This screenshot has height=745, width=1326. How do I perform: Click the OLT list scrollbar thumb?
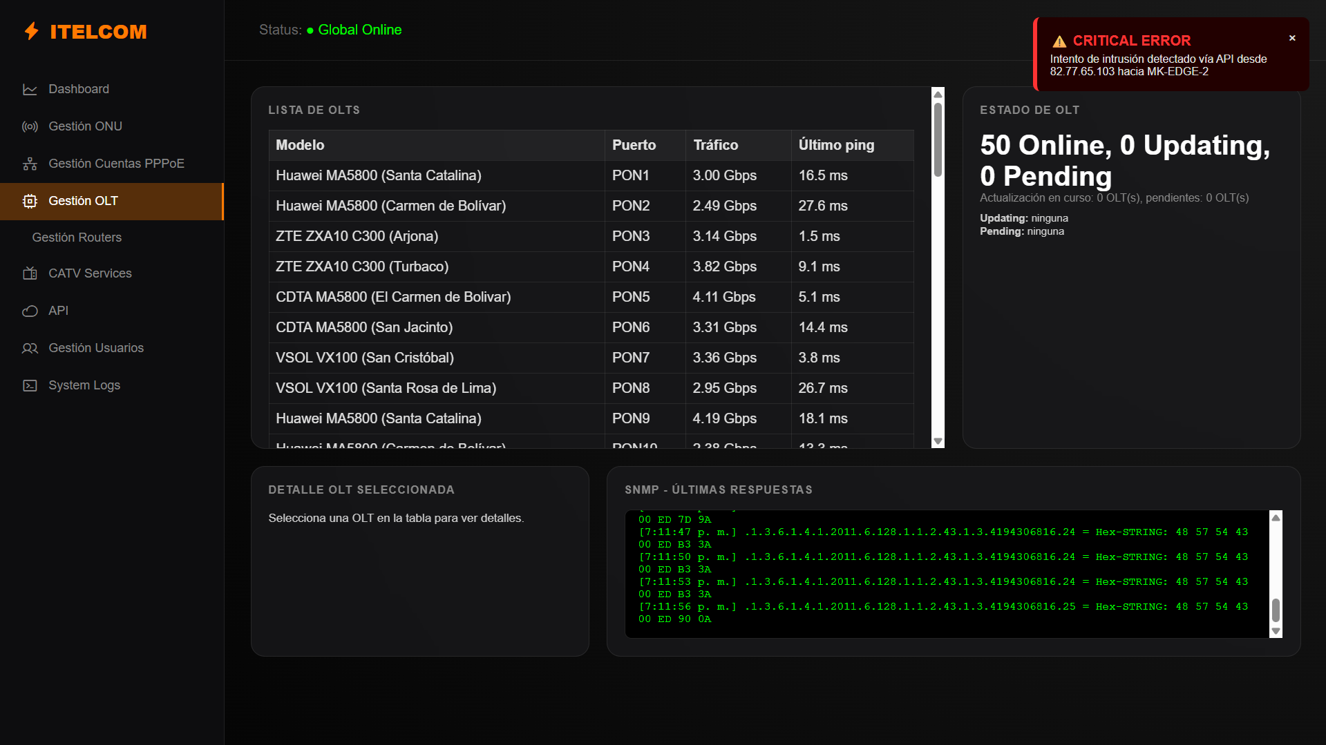point(938,139)
